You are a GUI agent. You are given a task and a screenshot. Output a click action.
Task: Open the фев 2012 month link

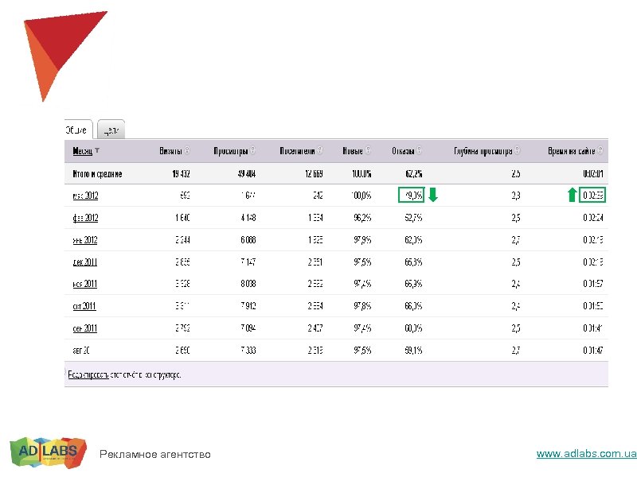[x=85, y=218]
